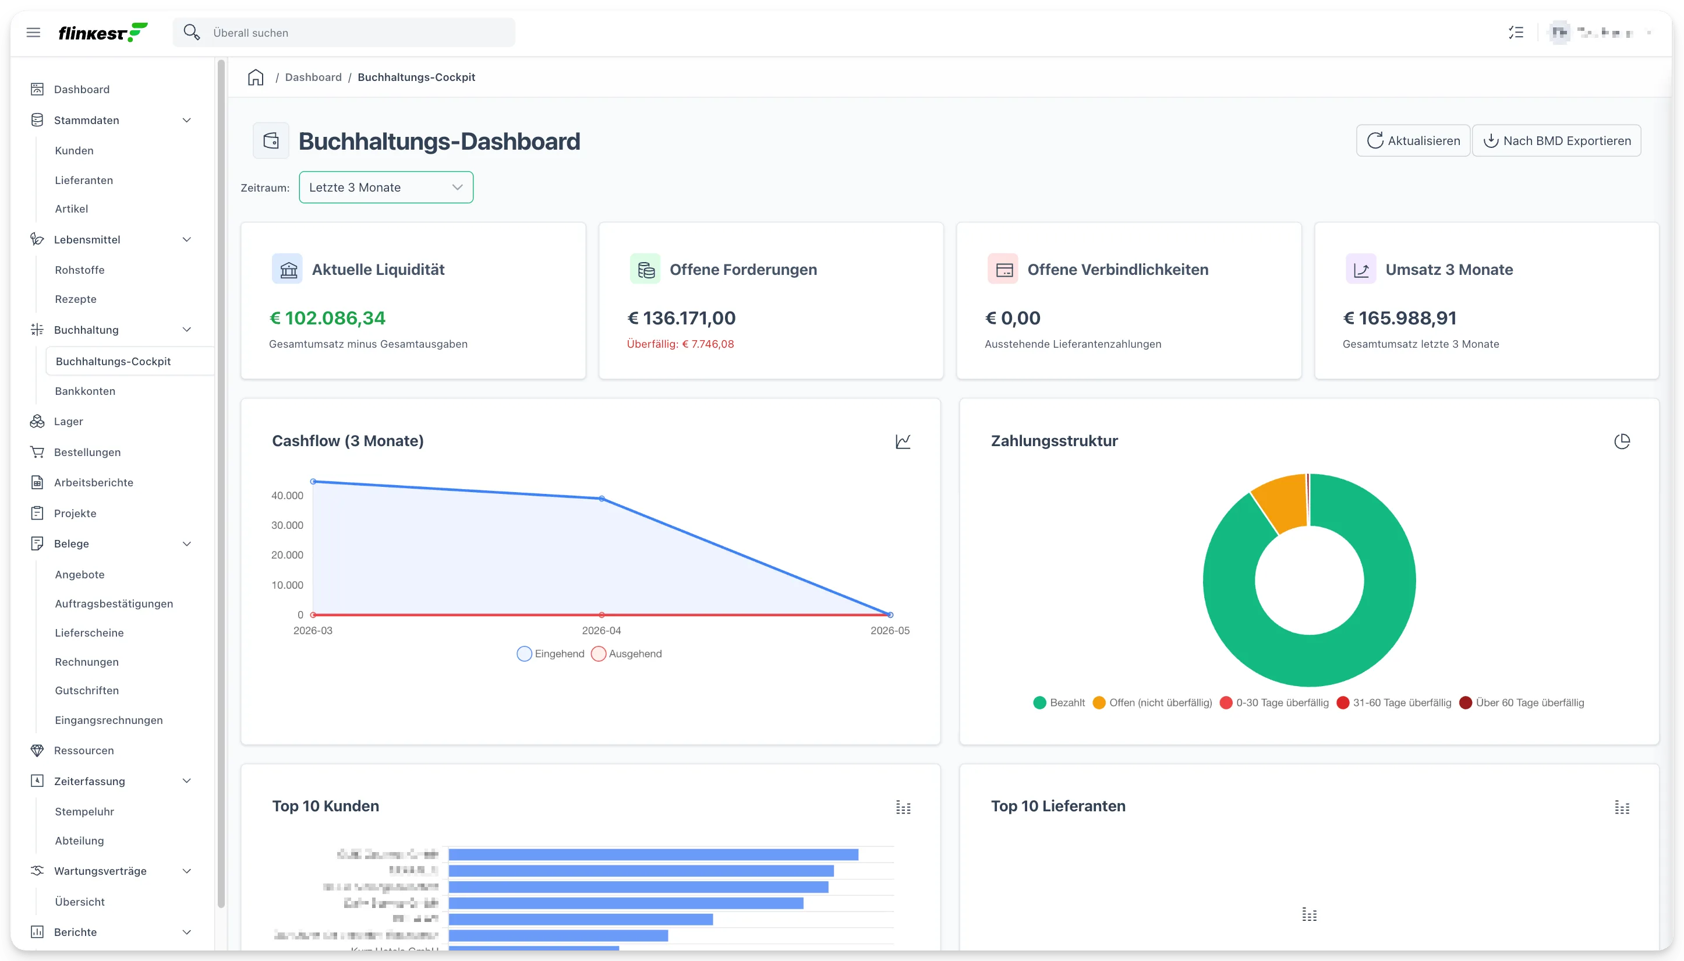
Task: Click the Stammdaten database icon
Action: pyautogui.click(x=37, y=120)
